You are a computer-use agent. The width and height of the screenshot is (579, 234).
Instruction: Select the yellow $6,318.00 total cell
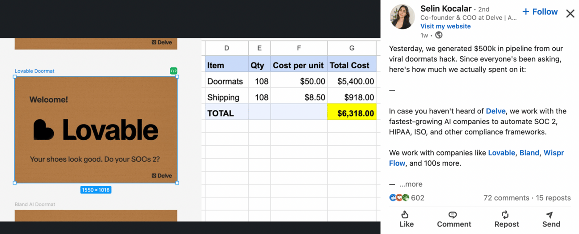point(352,113)
